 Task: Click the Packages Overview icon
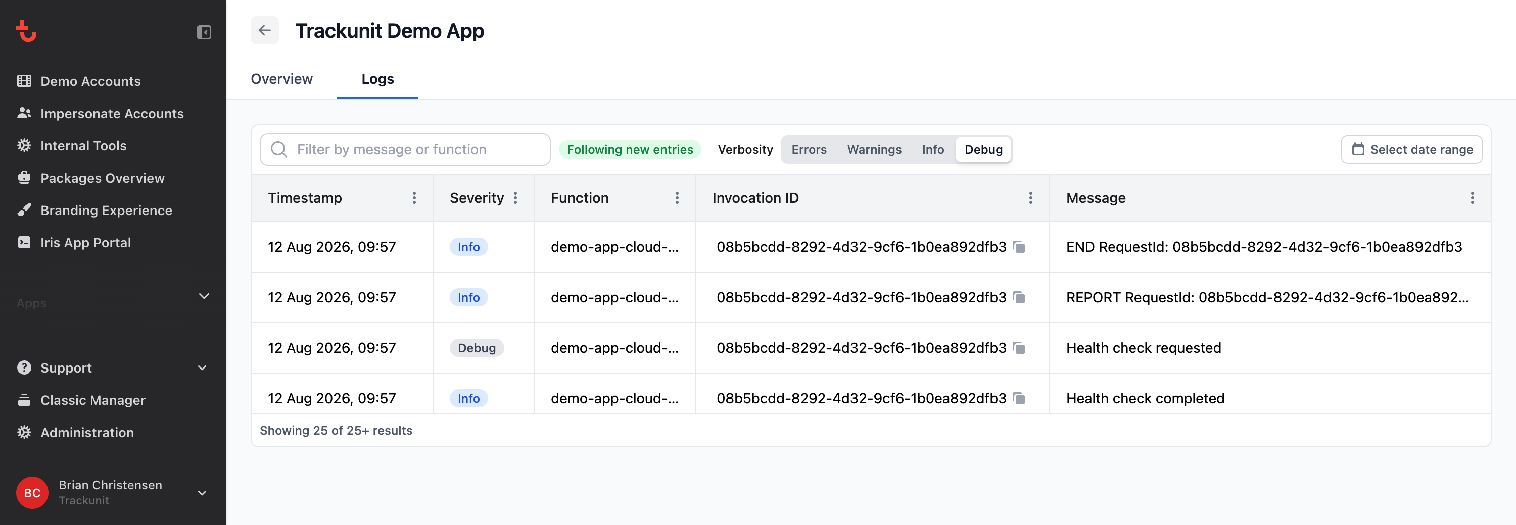[24, 178]
